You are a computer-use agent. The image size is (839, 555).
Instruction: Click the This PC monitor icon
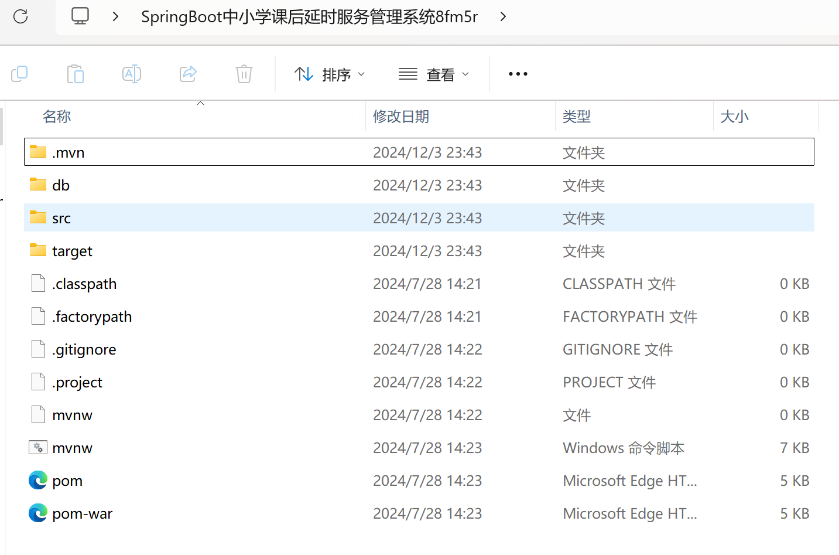[80, 16]
